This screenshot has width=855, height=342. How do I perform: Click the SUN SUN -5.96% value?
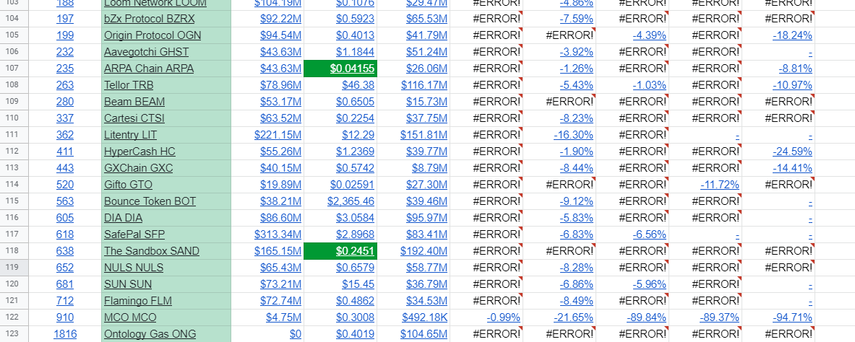(649, 284)
